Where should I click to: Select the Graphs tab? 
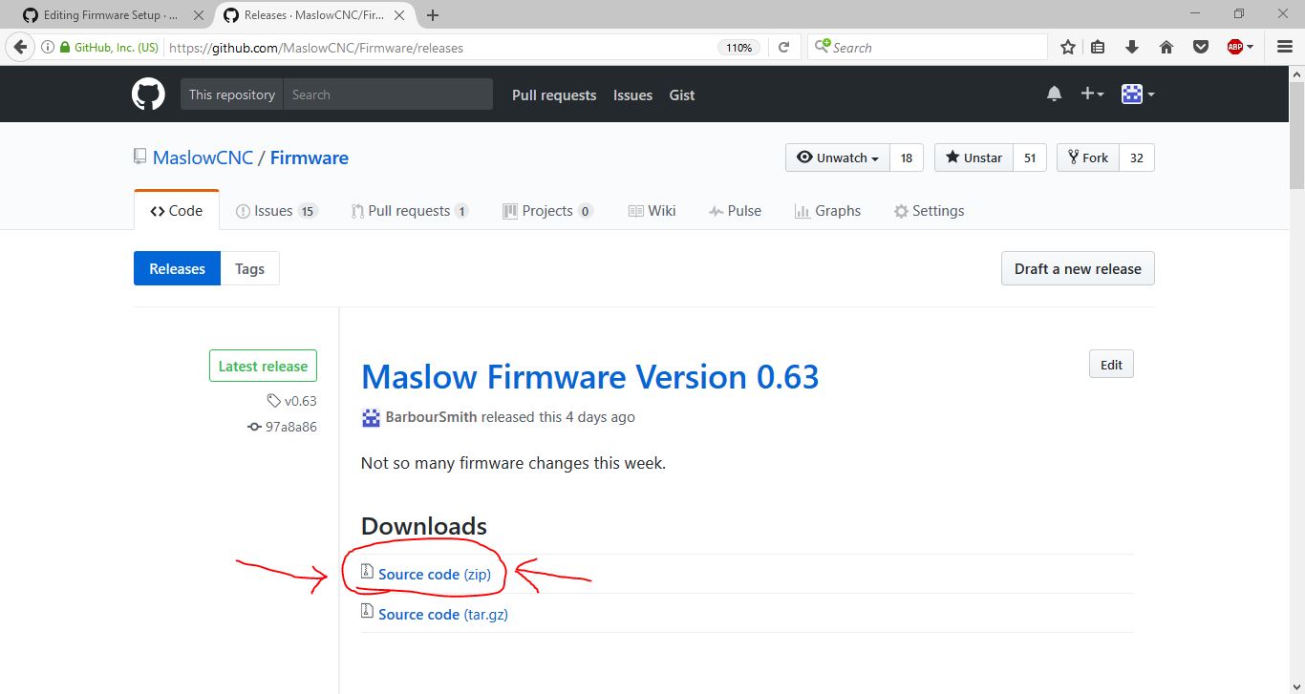(827, 211)
